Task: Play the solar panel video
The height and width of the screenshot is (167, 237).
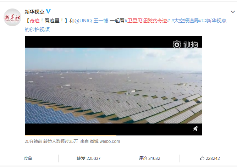Action: pyautogui.click(x=114, y=85)
